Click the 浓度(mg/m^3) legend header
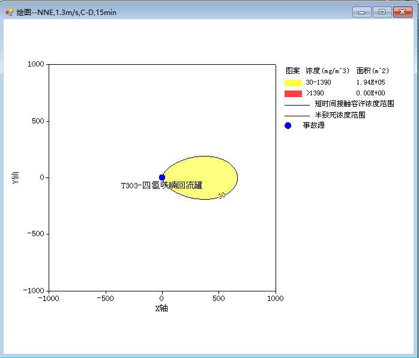419x358 pixels. 327,71
